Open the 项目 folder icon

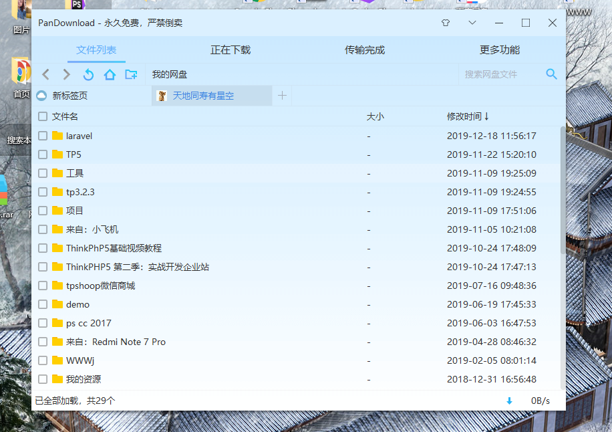click(x=57, y=211)
